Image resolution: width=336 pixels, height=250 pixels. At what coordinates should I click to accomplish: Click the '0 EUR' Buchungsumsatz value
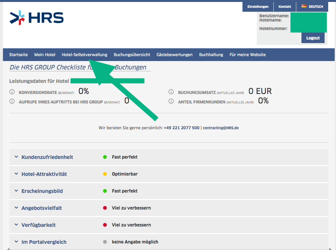tap(260, 91)
